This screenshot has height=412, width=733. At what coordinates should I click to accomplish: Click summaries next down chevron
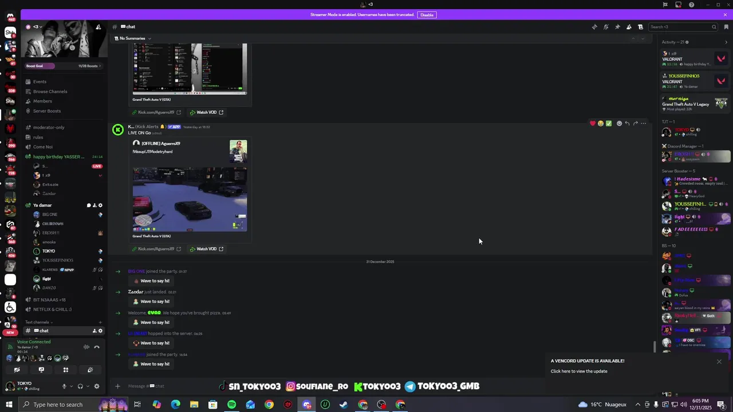tap(643, 38)
